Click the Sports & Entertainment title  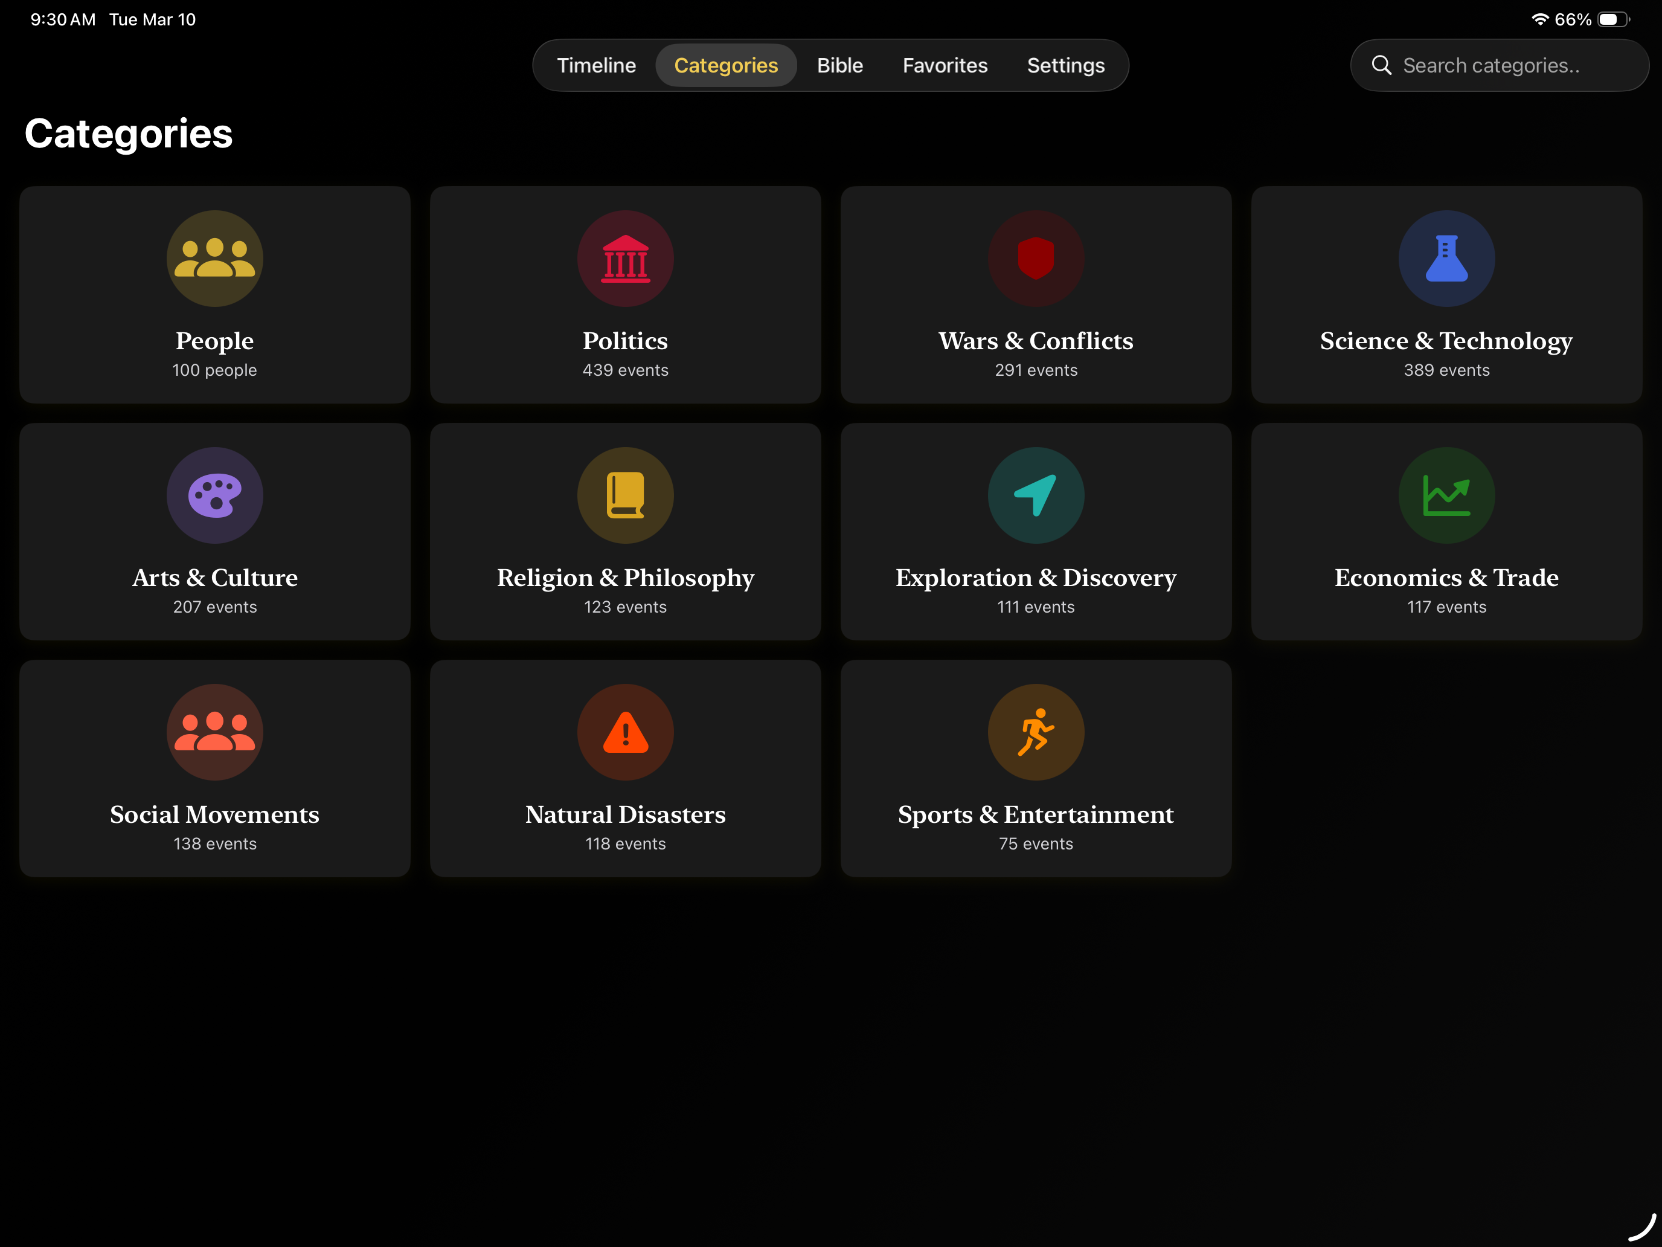tap(1036, 814)
